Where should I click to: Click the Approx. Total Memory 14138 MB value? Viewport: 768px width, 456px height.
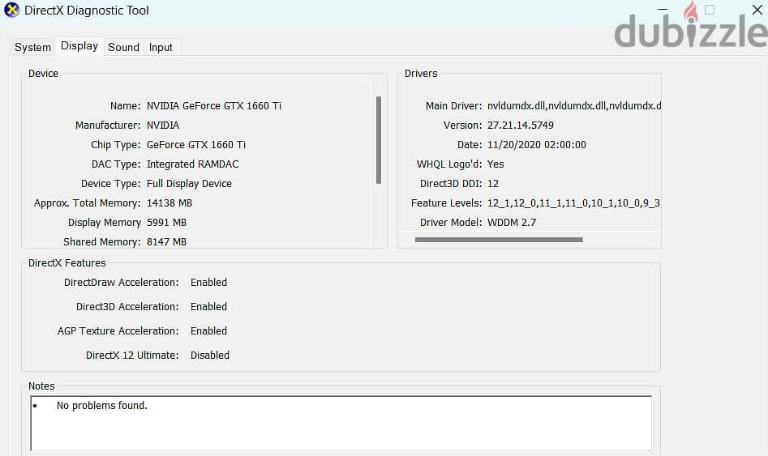(169, 203)
